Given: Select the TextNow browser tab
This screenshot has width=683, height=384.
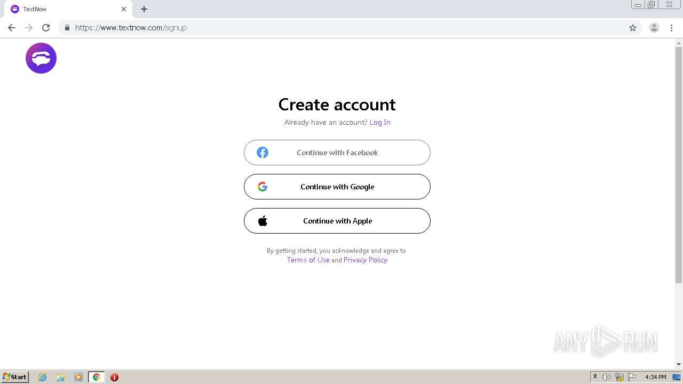Looking at the screenshot, I should click(x=68, y=9).
